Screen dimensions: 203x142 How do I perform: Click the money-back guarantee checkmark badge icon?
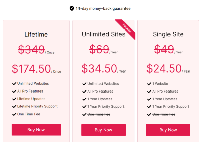[72, 8]
